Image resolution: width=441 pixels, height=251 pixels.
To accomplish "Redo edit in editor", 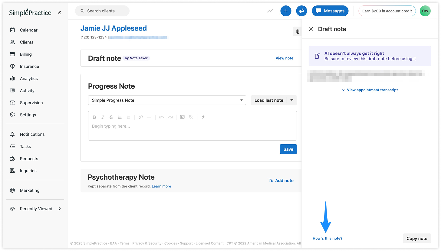I will pos(170,117).
